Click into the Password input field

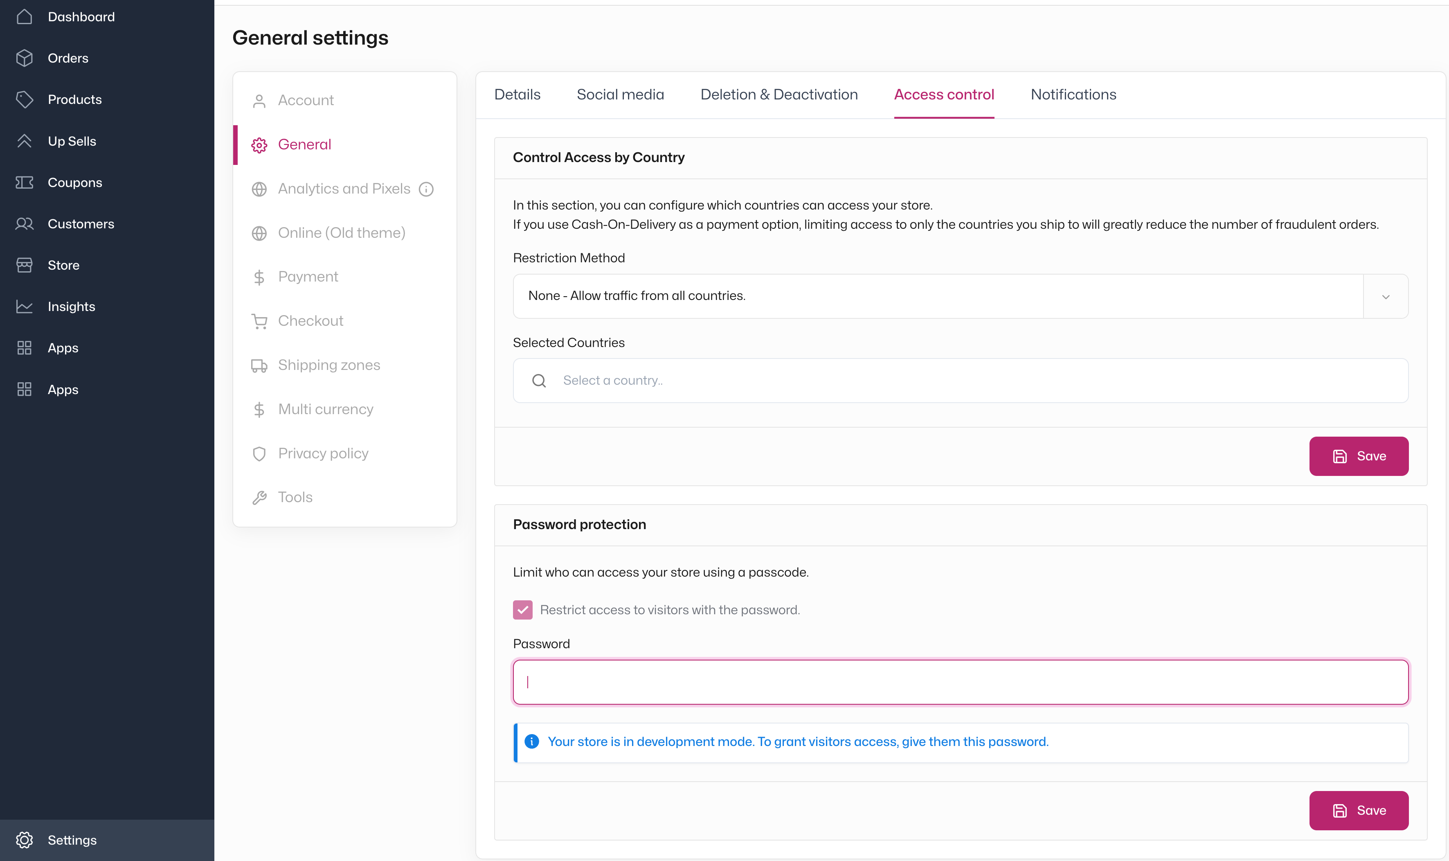[960, 682]
